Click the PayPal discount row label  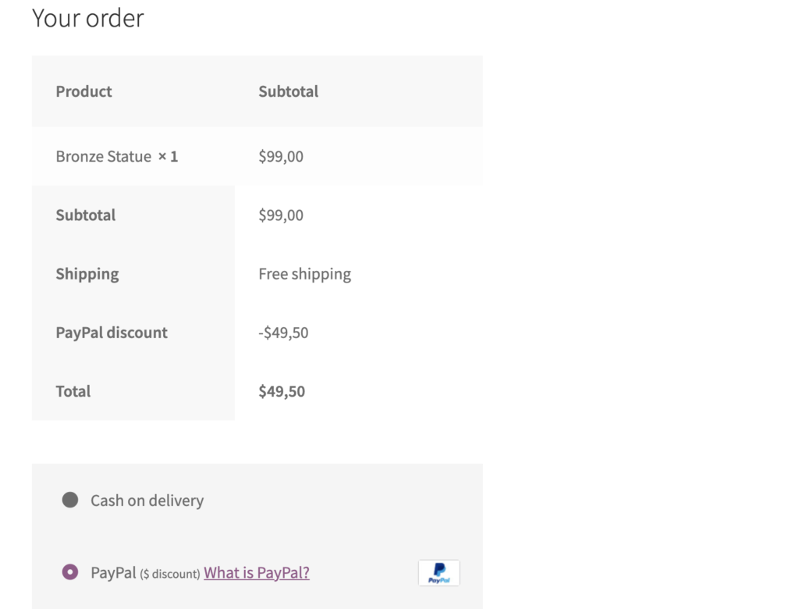pos(111,333)
